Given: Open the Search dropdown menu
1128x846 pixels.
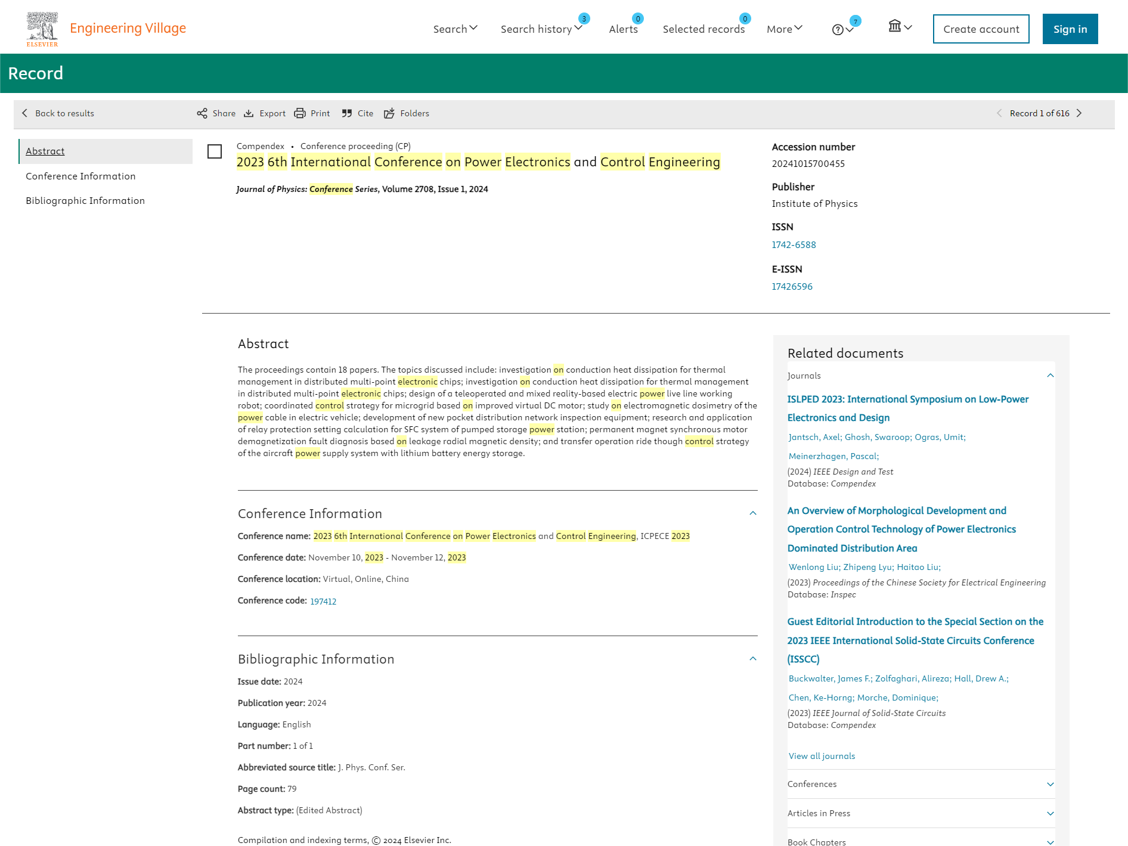Looking at the screenshot, I should pos(455,29).
